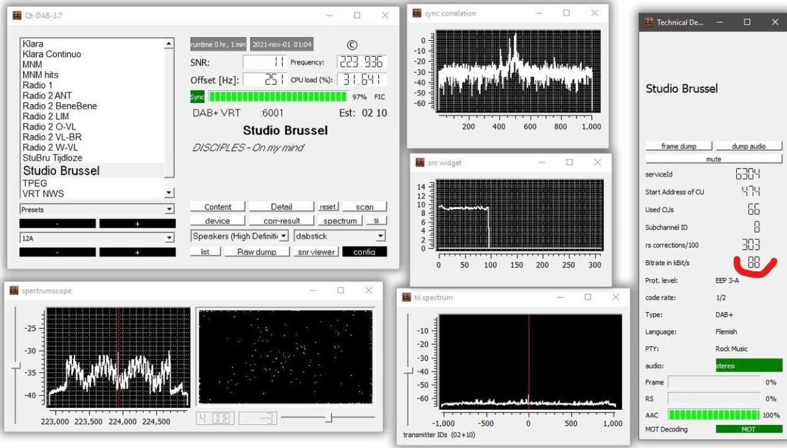The image size is (787, 448).
Task: Click the reset button
Action: coord(328,207)
